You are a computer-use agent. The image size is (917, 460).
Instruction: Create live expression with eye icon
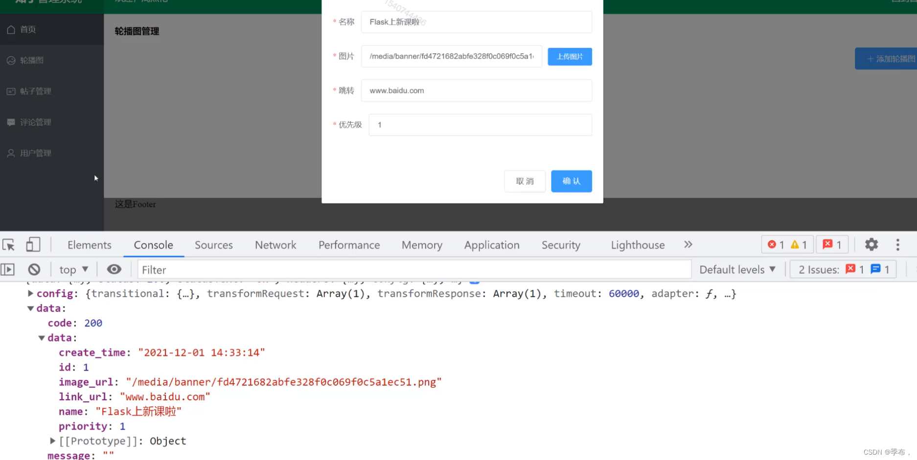114,269
